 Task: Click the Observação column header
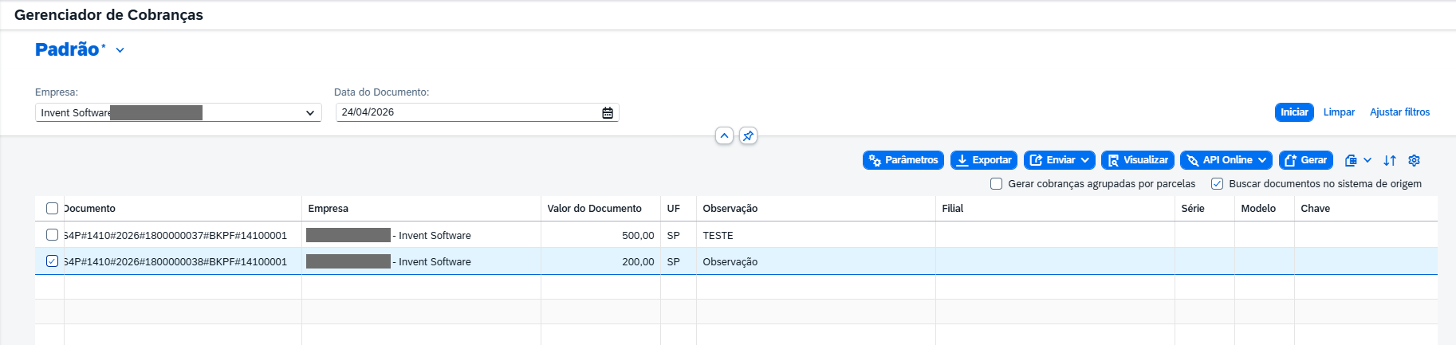click(x=816, y=209)
